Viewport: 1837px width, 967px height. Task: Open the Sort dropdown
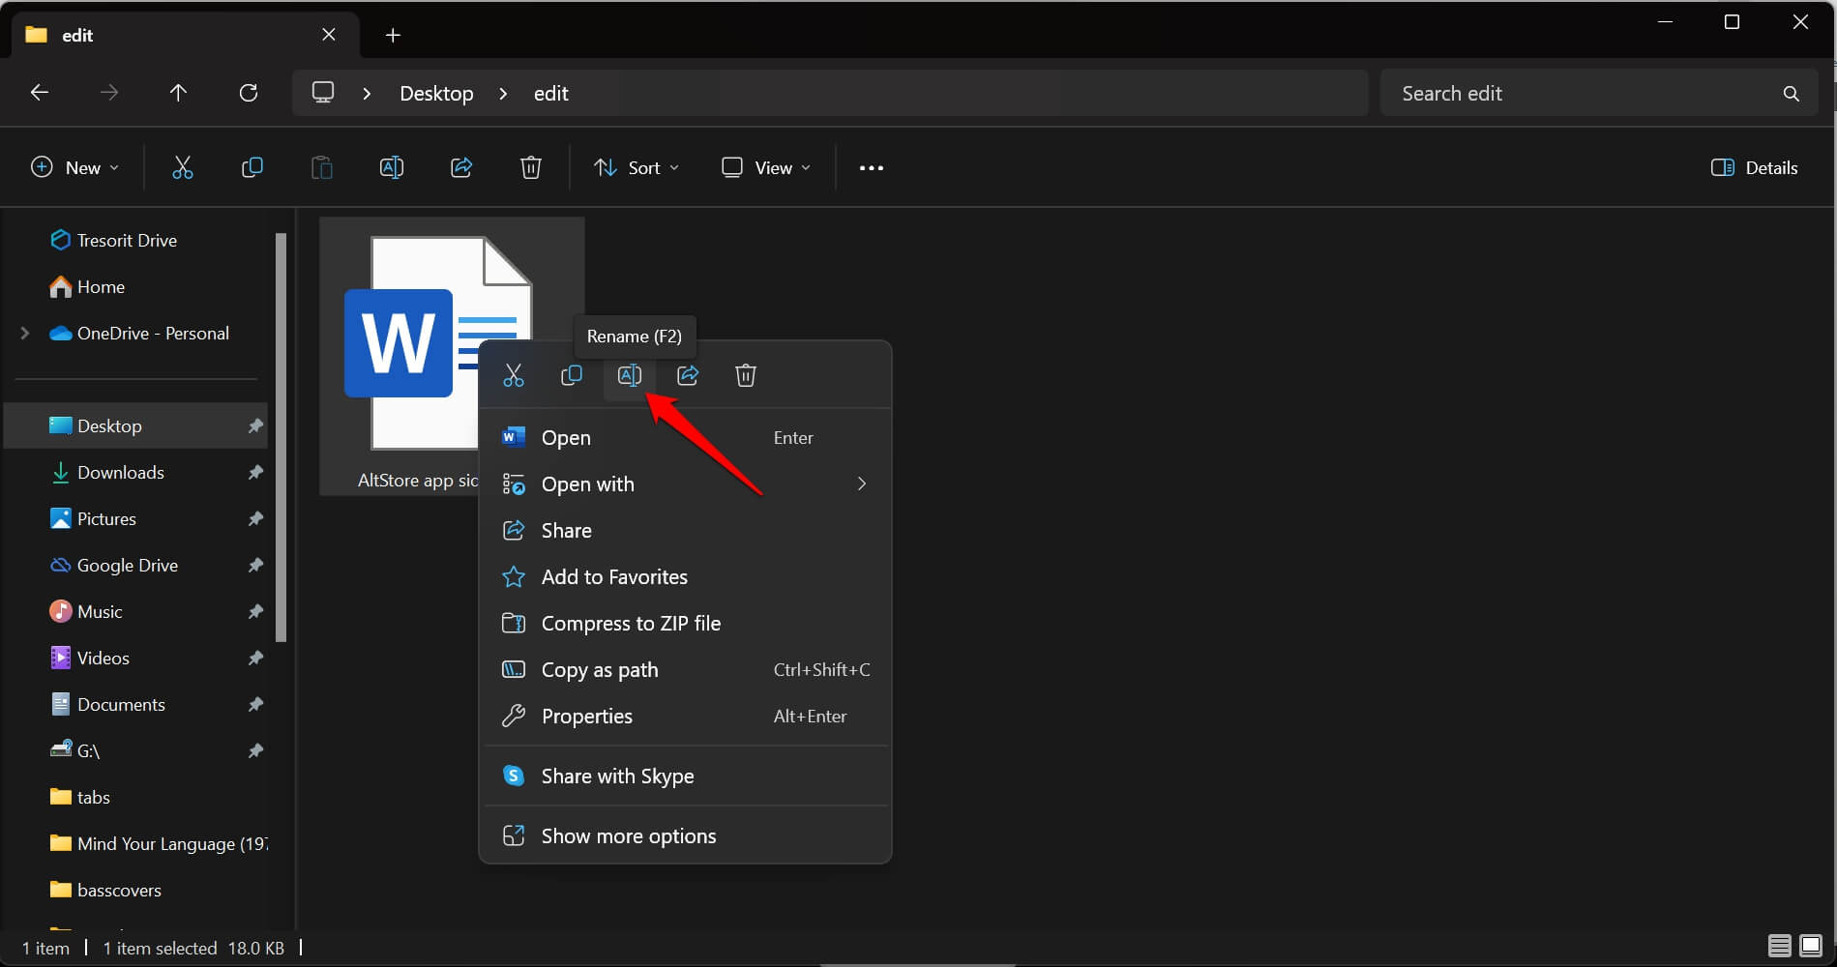tap(636, 167)
